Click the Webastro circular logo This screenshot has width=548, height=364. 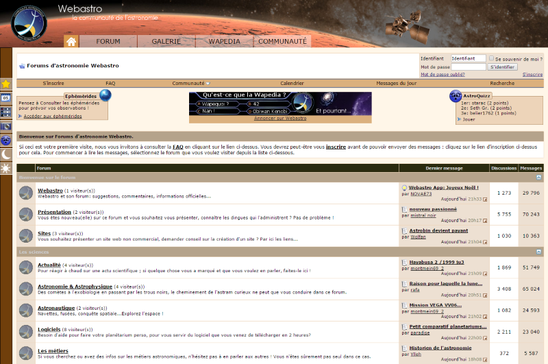click(29, 23)
